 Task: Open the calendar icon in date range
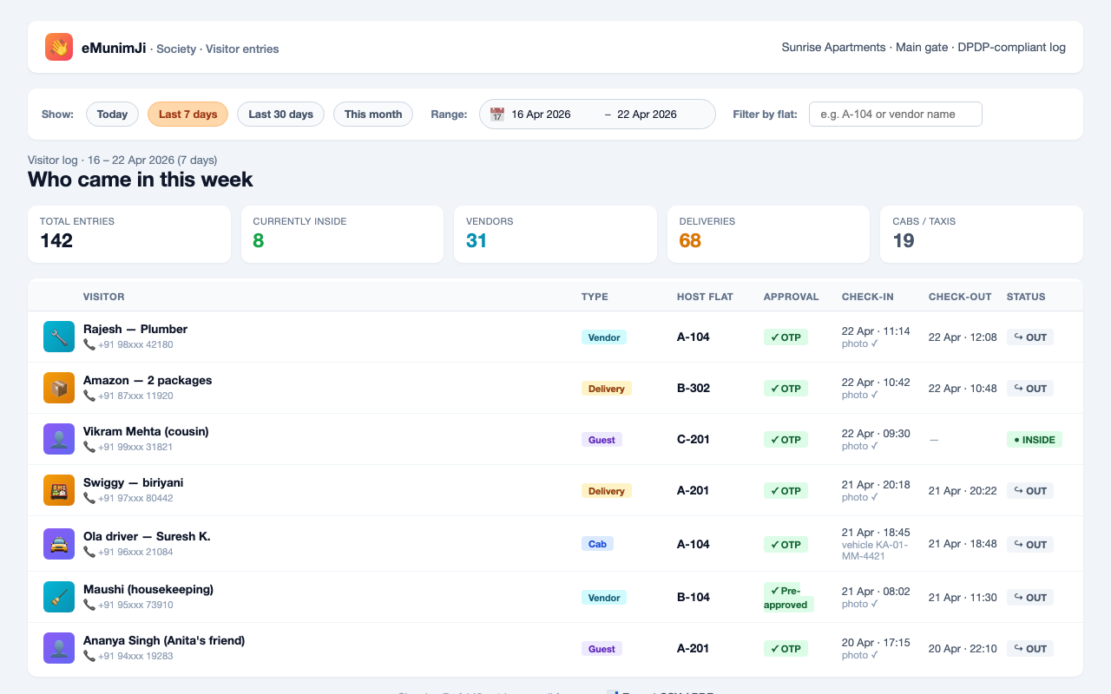click(x=497, y=114)
